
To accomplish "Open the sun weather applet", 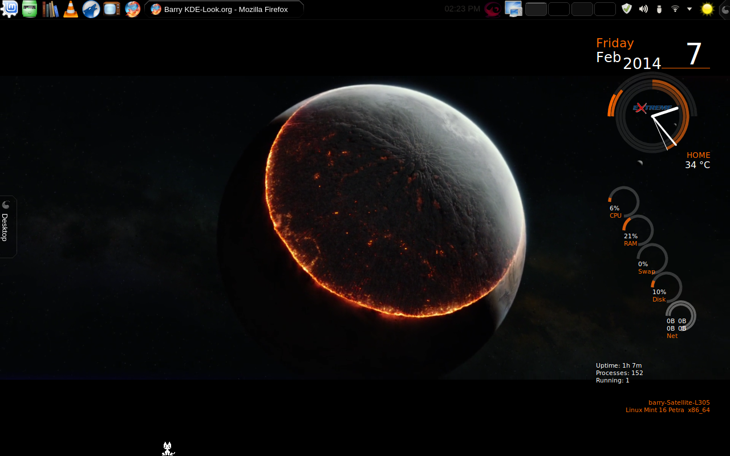I will click(x=707, y=9).
